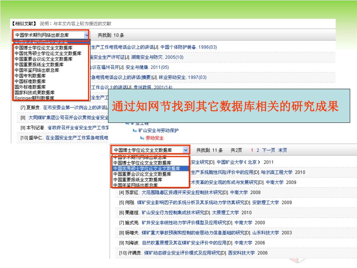Viewport: 357px width, 268px height.
Task: Click author name 许满贵
Action: click(134, 253)
